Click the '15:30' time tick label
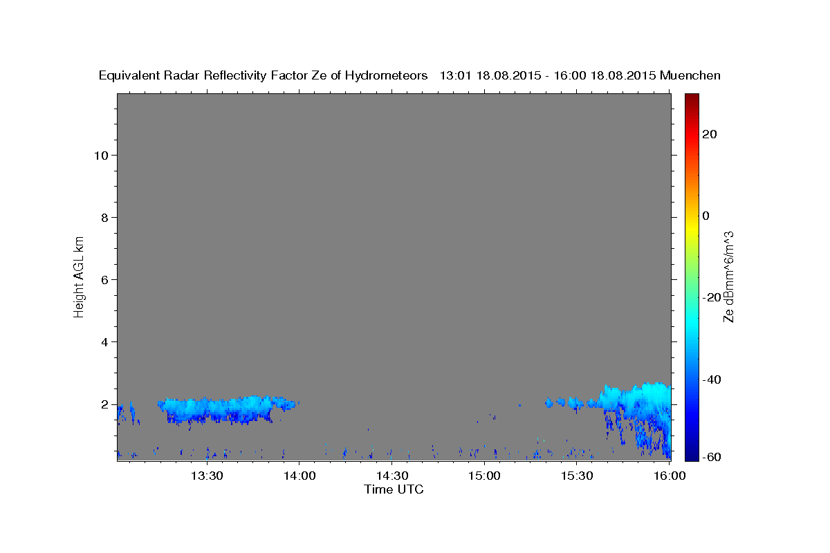This screenshot has height=553, width=830. 577,476
